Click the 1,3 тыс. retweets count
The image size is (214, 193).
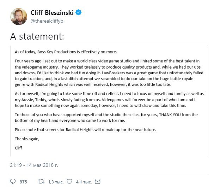(56, 182)
